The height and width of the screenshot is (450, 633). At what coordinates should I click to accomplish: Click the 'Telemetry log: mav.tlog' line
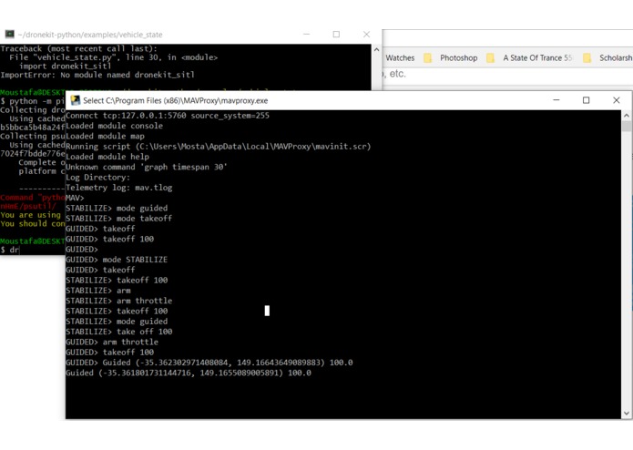(118, 188)
